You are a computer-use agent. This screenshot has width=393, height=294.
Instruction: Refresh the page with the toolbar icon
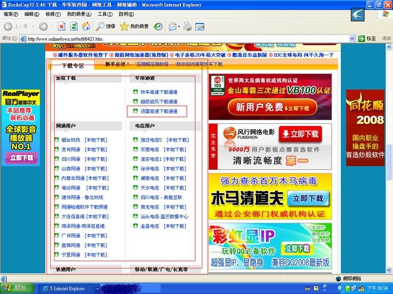click(x=74, y=26)
